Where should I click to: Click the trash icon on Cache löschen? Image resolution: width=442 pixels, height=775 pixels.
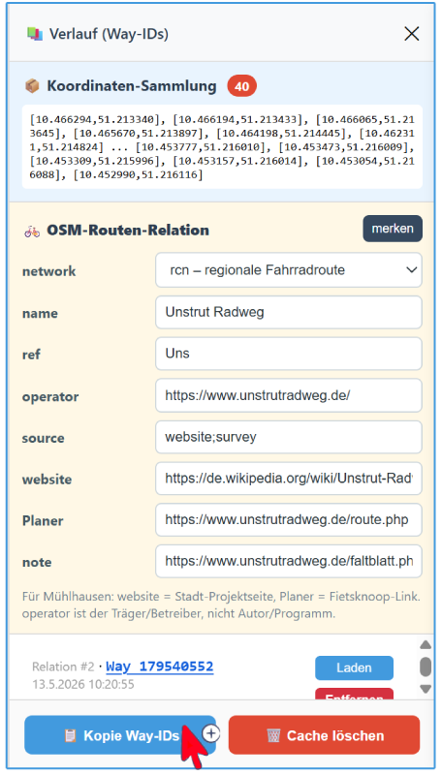pos(273,735)
